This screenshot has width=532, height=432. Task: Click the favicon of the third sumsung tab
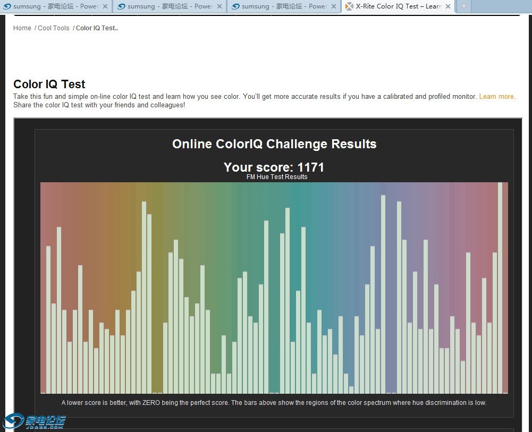(235, 6)
